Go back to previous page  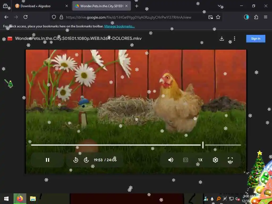click(x=6, y=17)
